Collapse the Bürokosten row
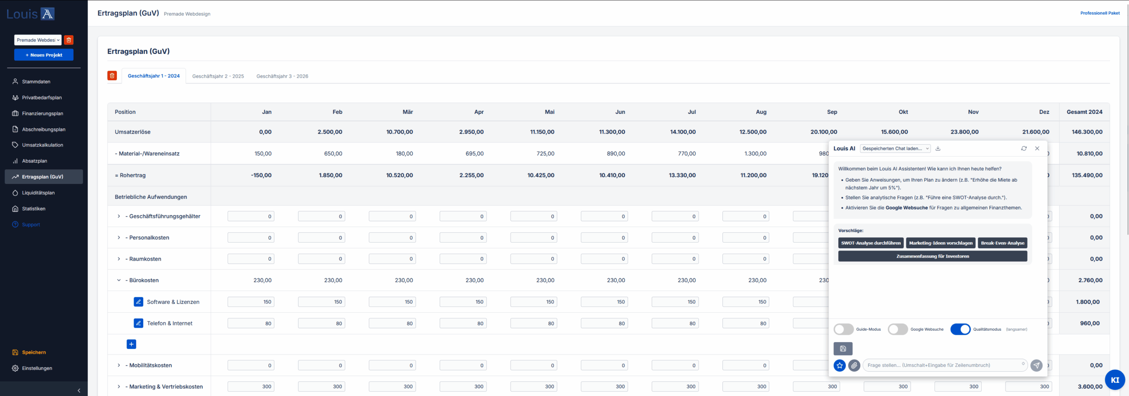The height and width of the screenshot is (396, 1129). 119,280
